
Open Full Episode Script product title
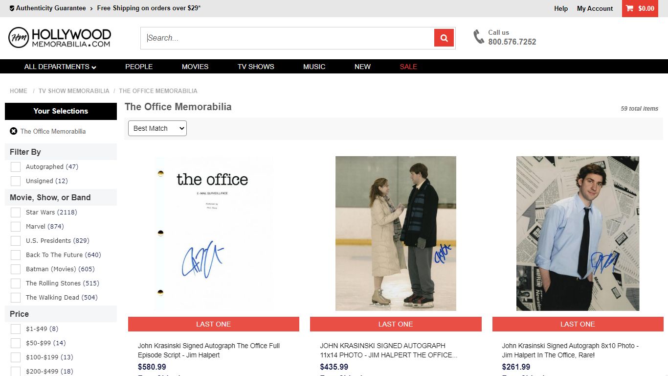tap(209, 351)
